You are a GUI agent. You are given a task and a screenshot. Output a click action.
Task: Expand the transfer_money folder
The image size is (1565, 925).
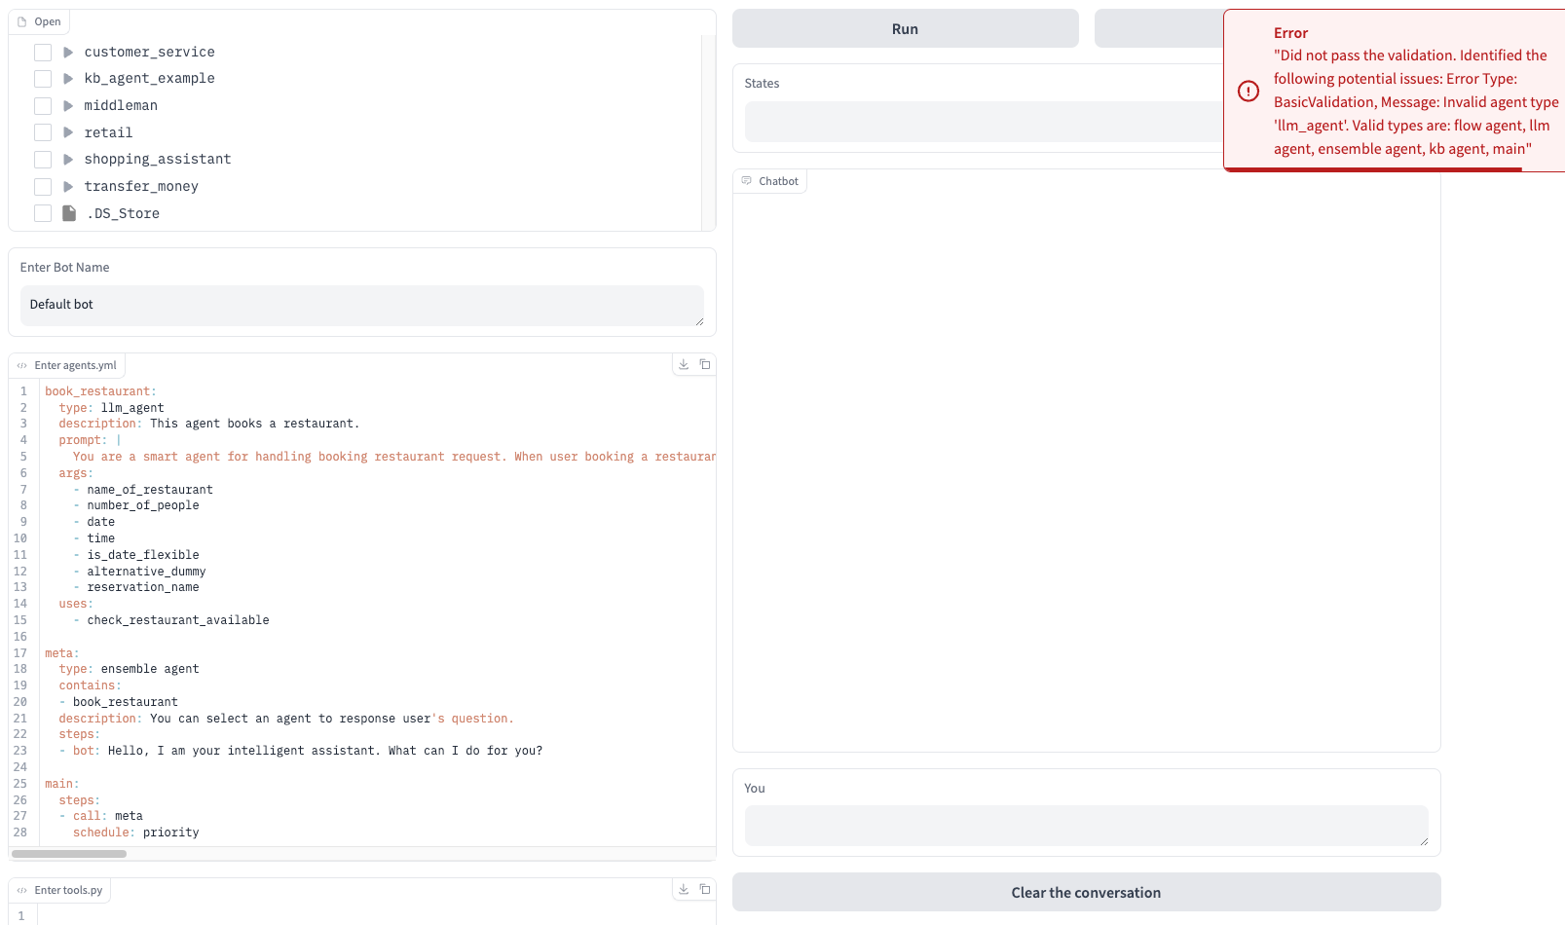pyautogui.click(x=68, y=186)
